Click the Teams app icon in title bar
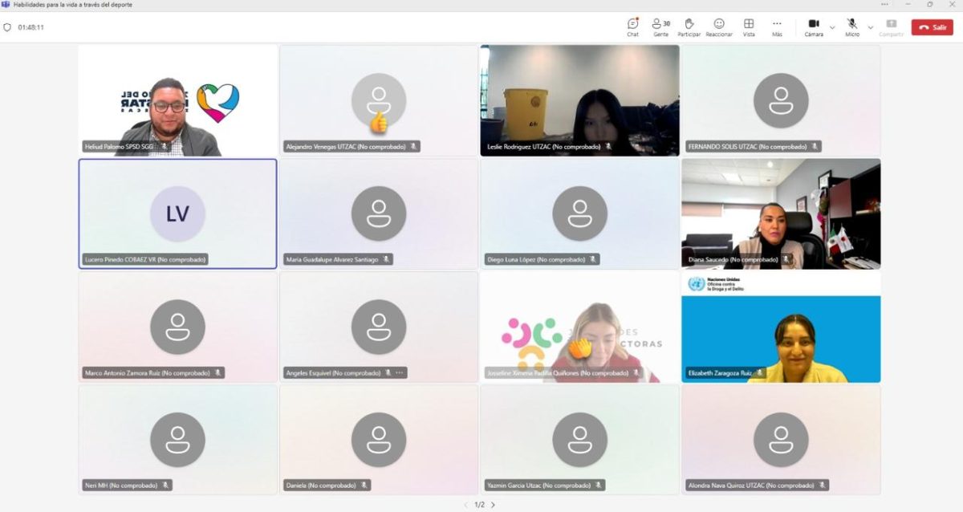Screen dimensions: 963x512 click(6, 5)
